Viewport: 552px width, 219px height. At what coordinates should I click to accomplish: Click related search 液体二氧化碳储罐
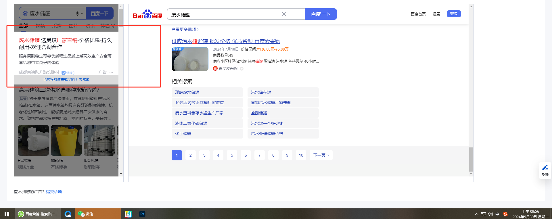click(207, 123)
